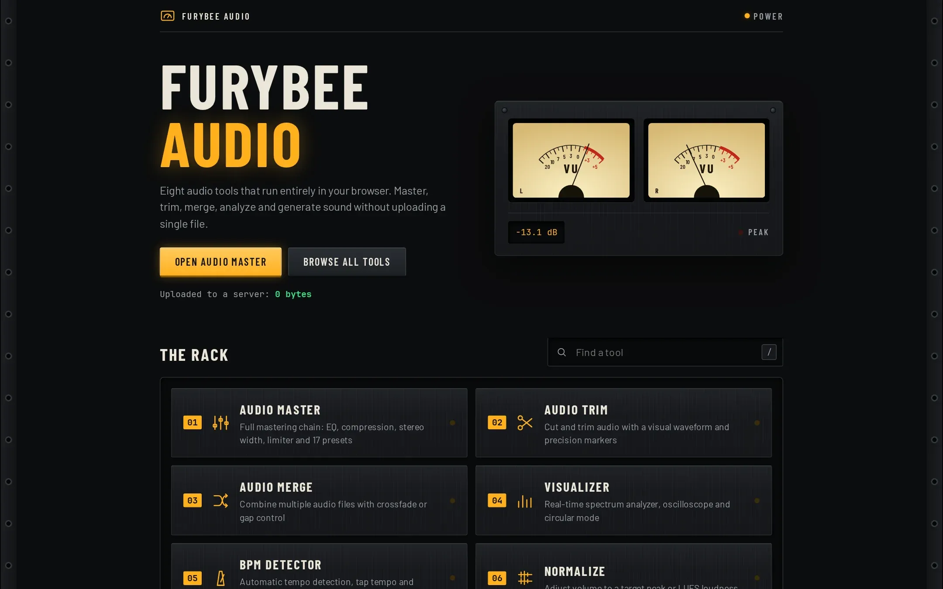The height and width of the screenshot is (589, 943).
Task: Click the BPM Detector metronome icon
Action: (220, 578)
